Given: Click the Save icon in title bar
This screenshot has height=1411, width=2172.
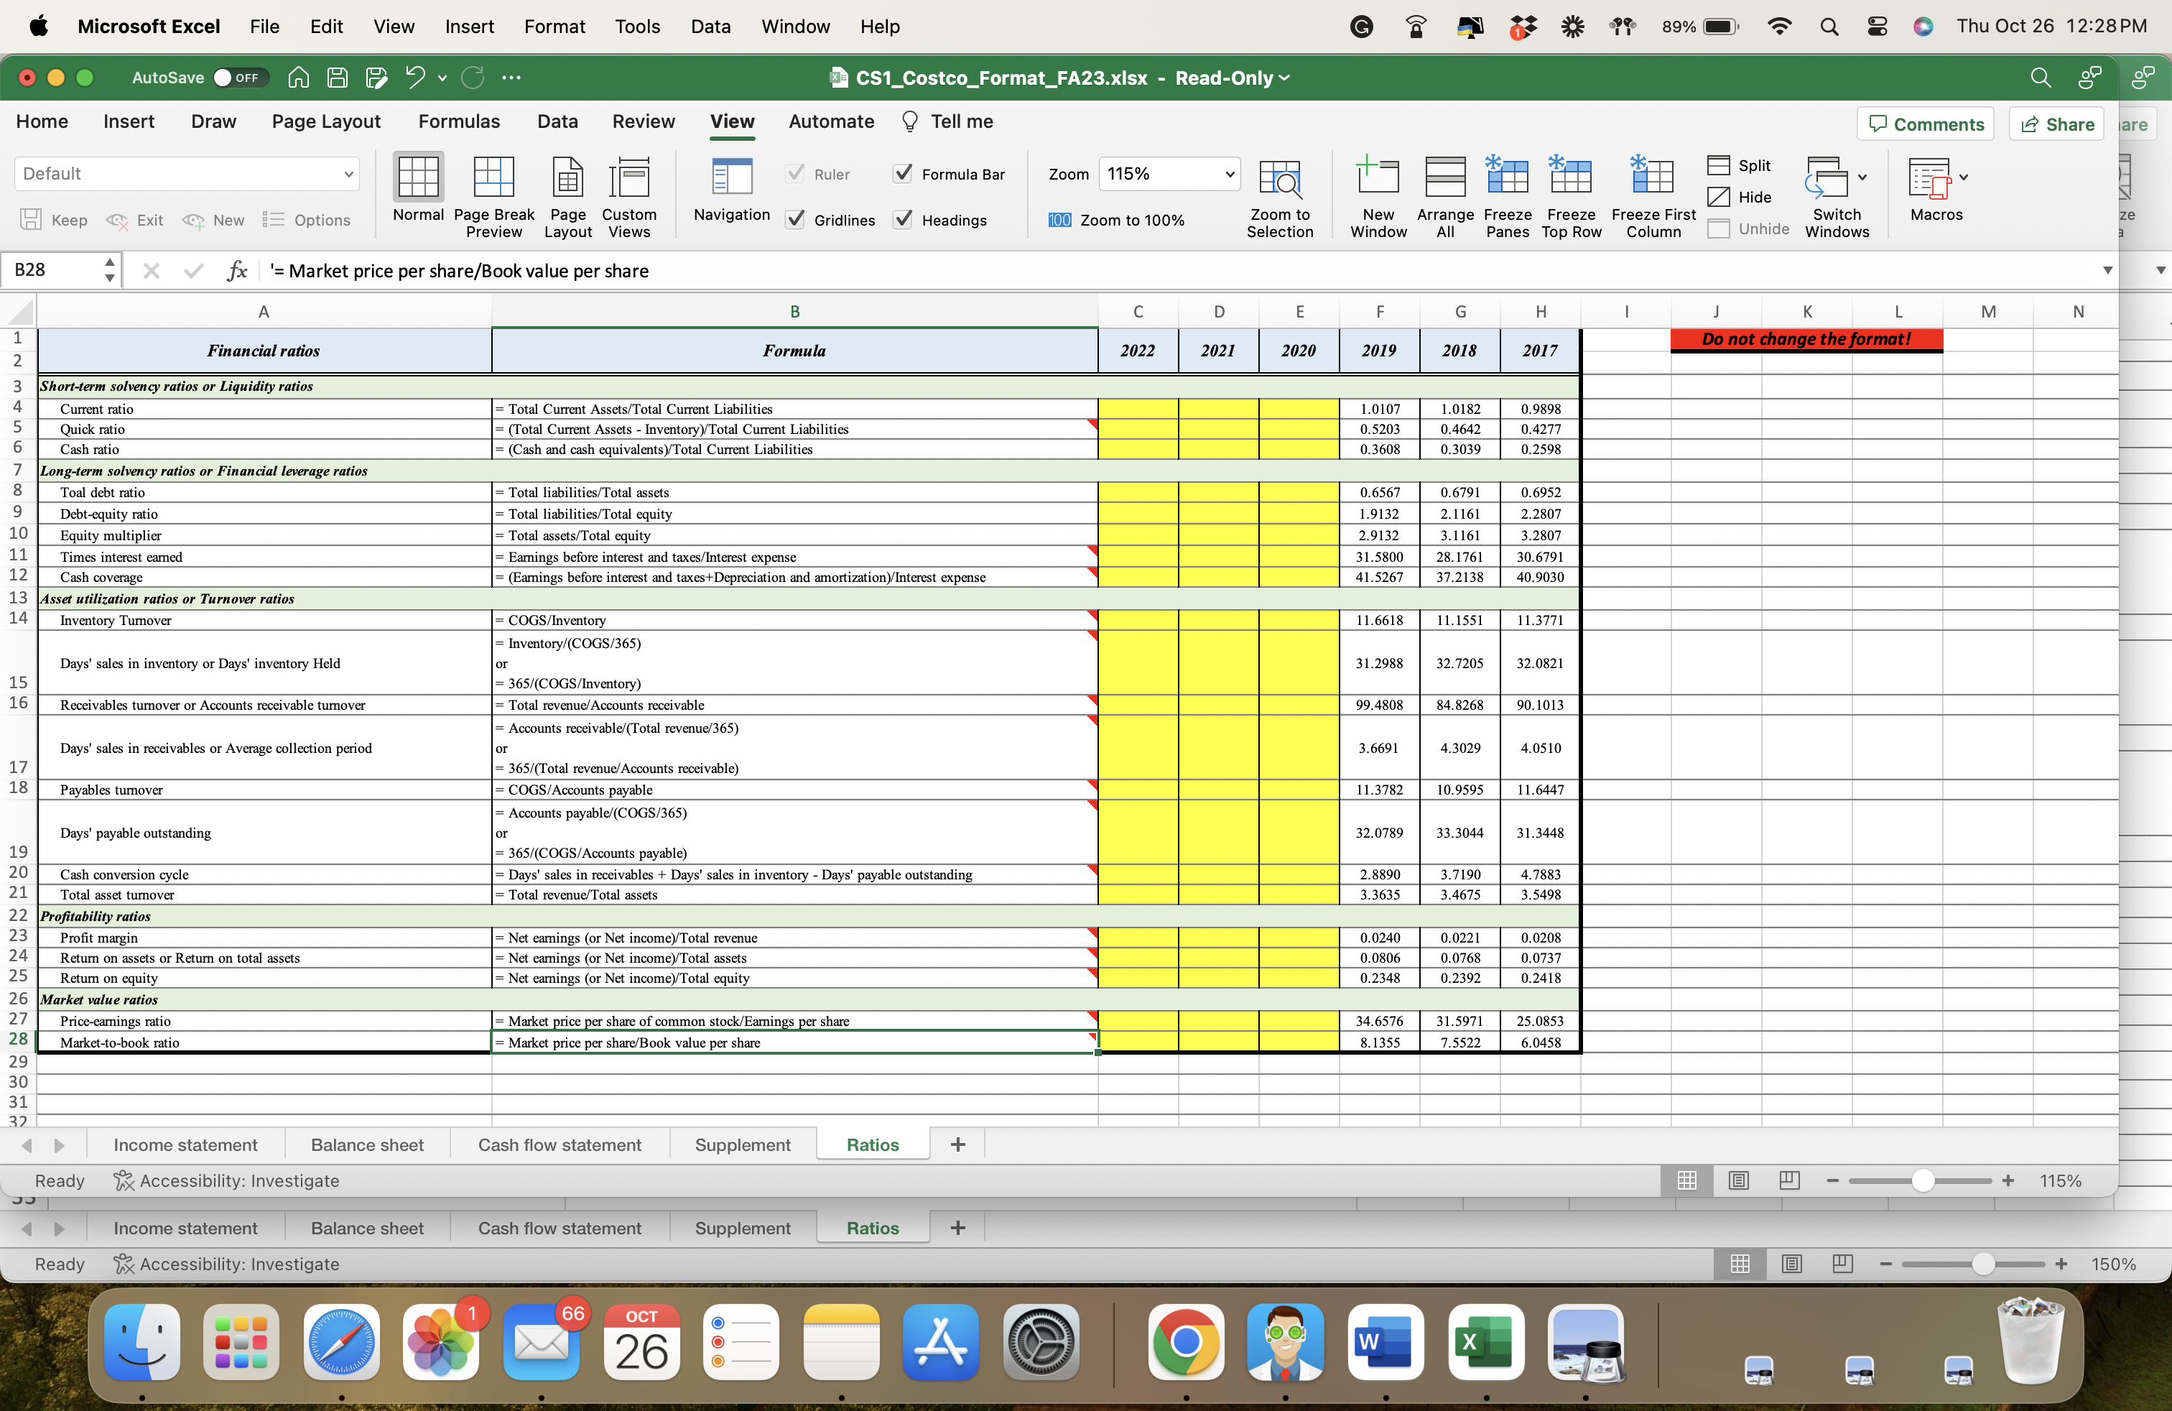Looking at the screenshot, I should click(338, 78).
